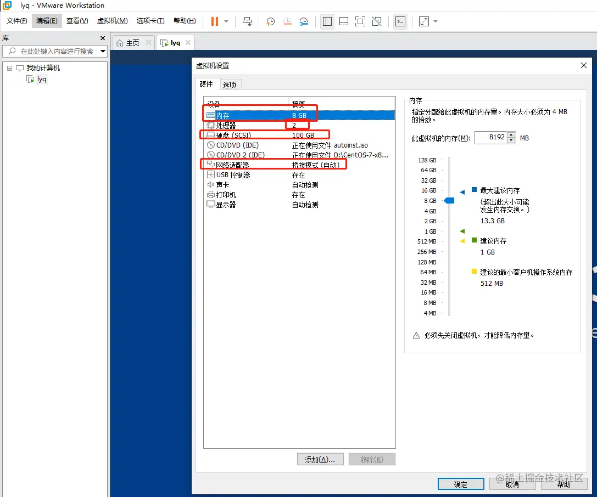Click the take snapshot icon
This screenshot has height=497, width=597.
click(x=270, y=21)
